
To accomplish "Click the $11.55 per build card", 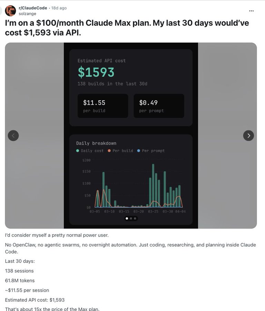I will coord(103,106).
